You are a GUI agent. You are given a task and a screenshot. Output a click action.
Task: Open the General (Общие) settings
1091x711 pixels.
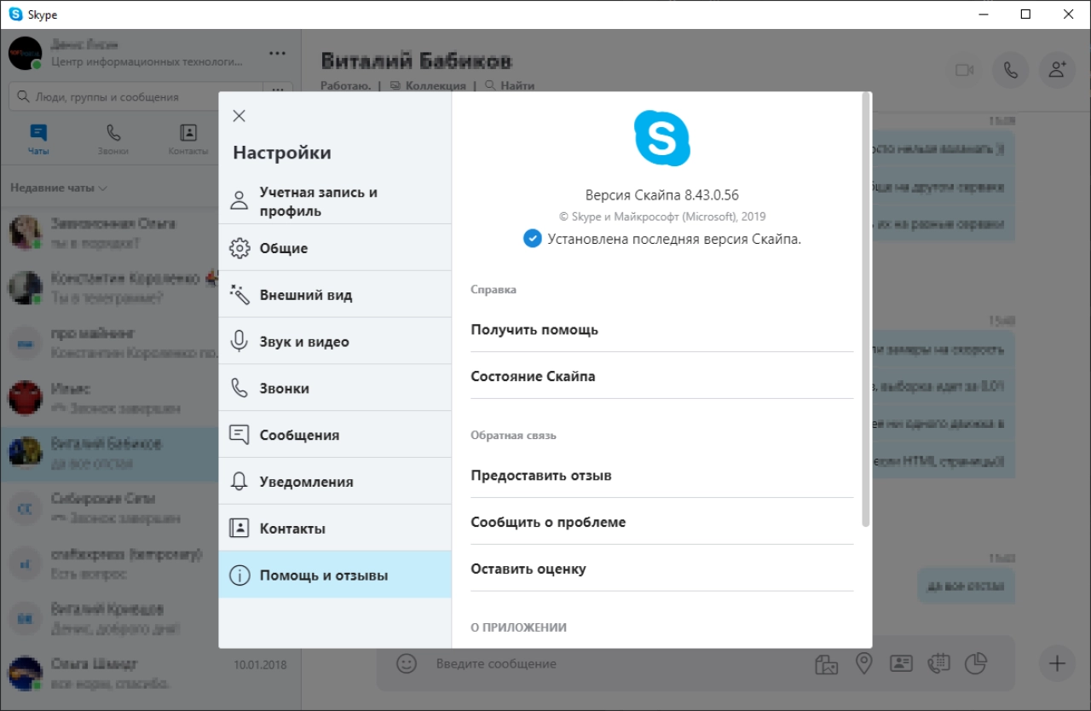(x=335, y=248)
